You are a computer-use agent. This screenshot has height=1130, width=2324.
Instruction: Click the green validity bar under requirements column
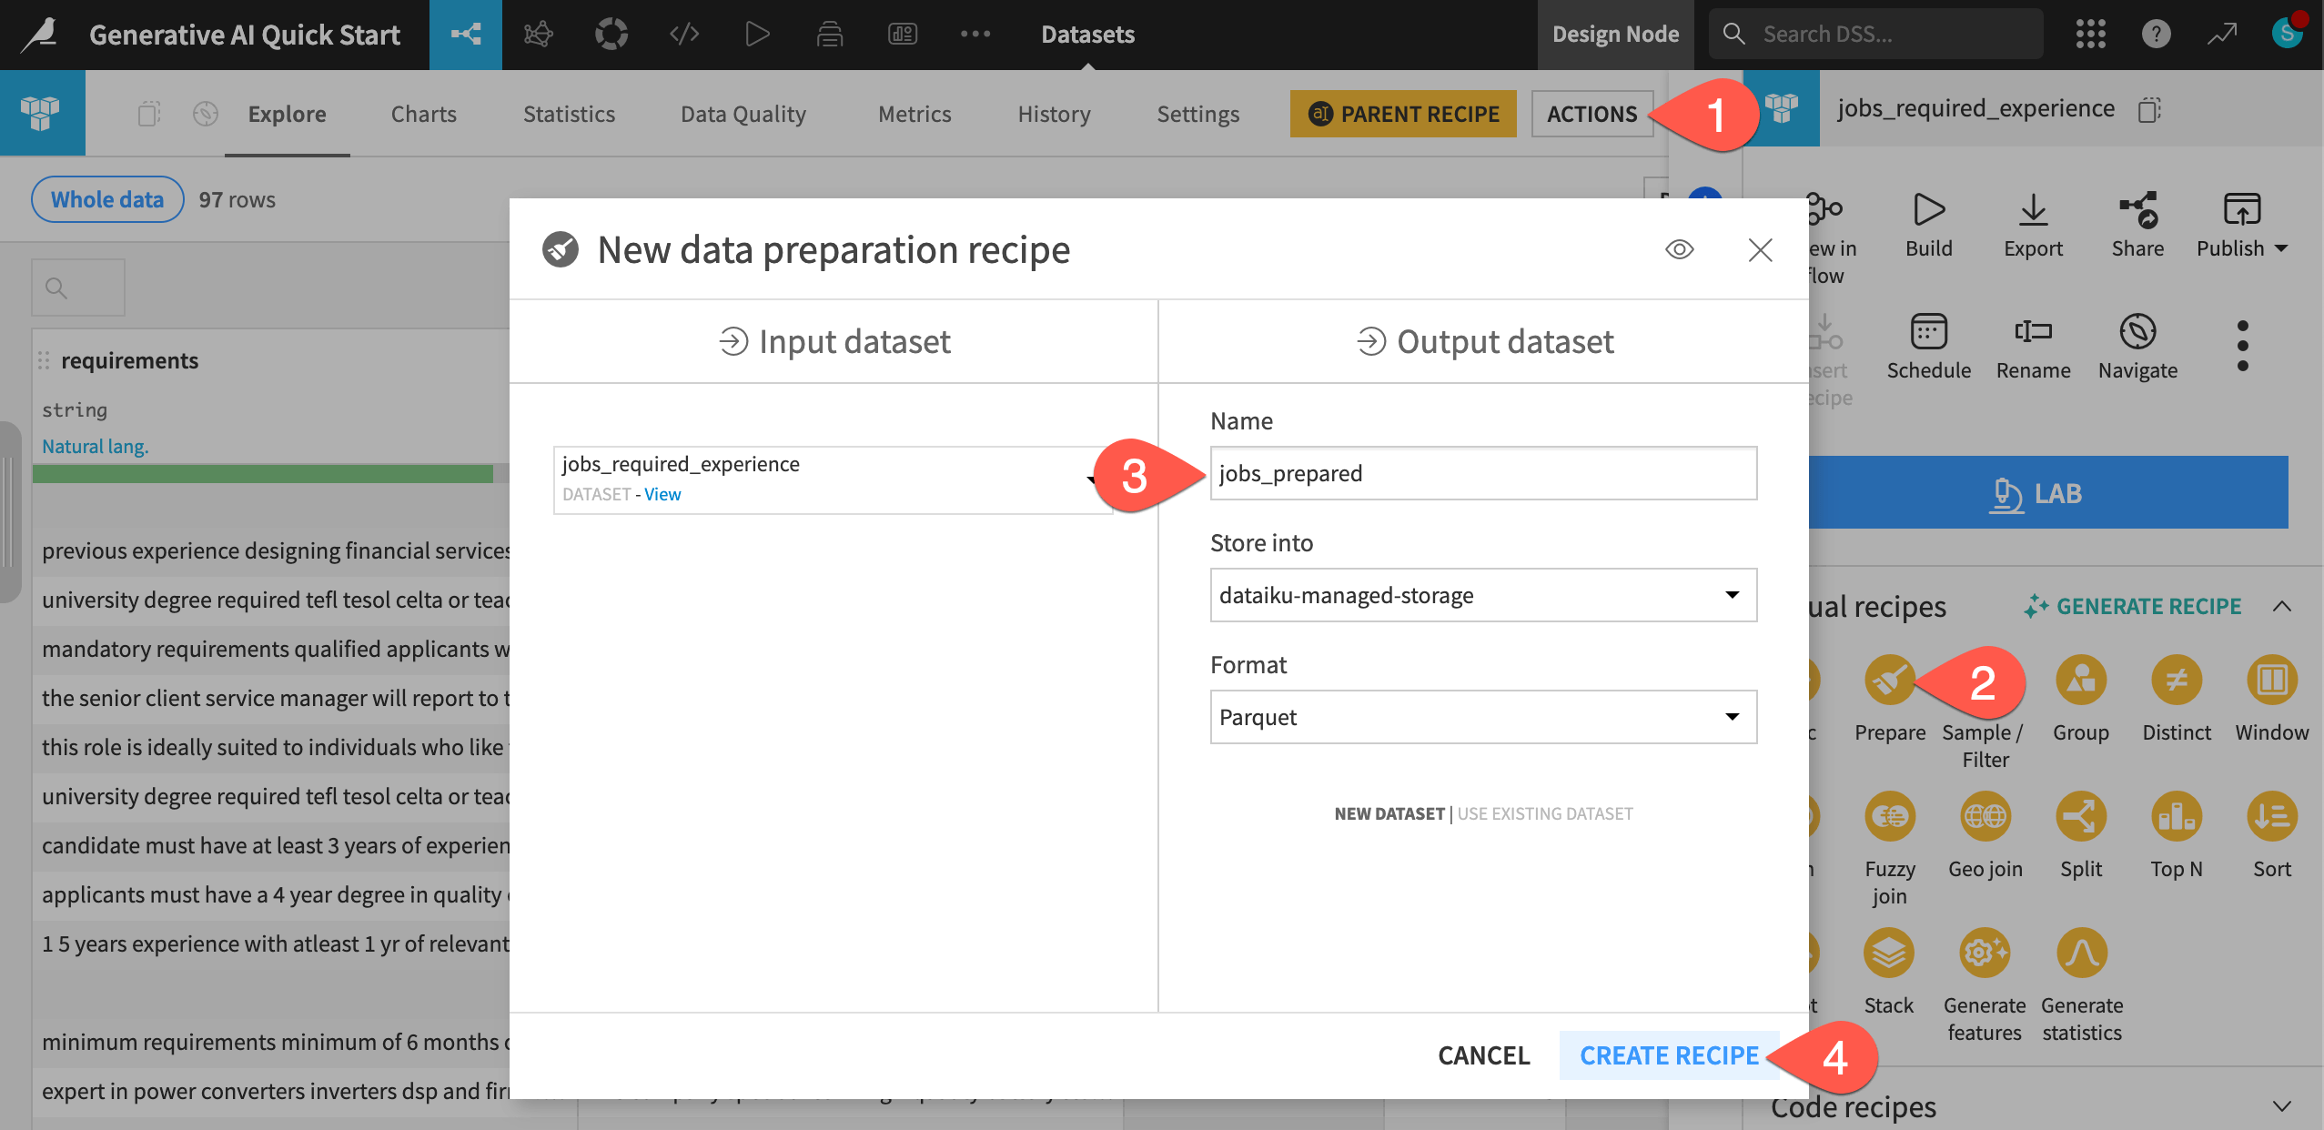[262, 474]
